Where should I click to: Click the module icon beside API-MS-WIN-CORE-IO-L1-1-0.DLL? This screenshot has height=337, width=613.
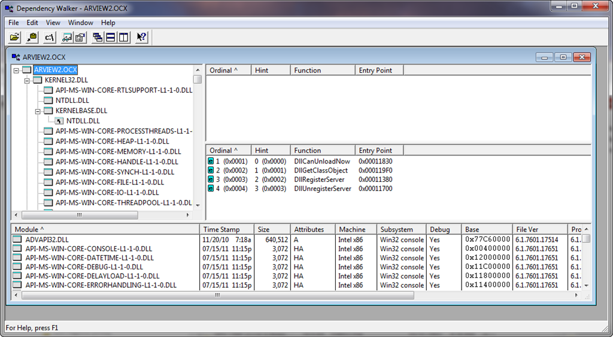48,192
